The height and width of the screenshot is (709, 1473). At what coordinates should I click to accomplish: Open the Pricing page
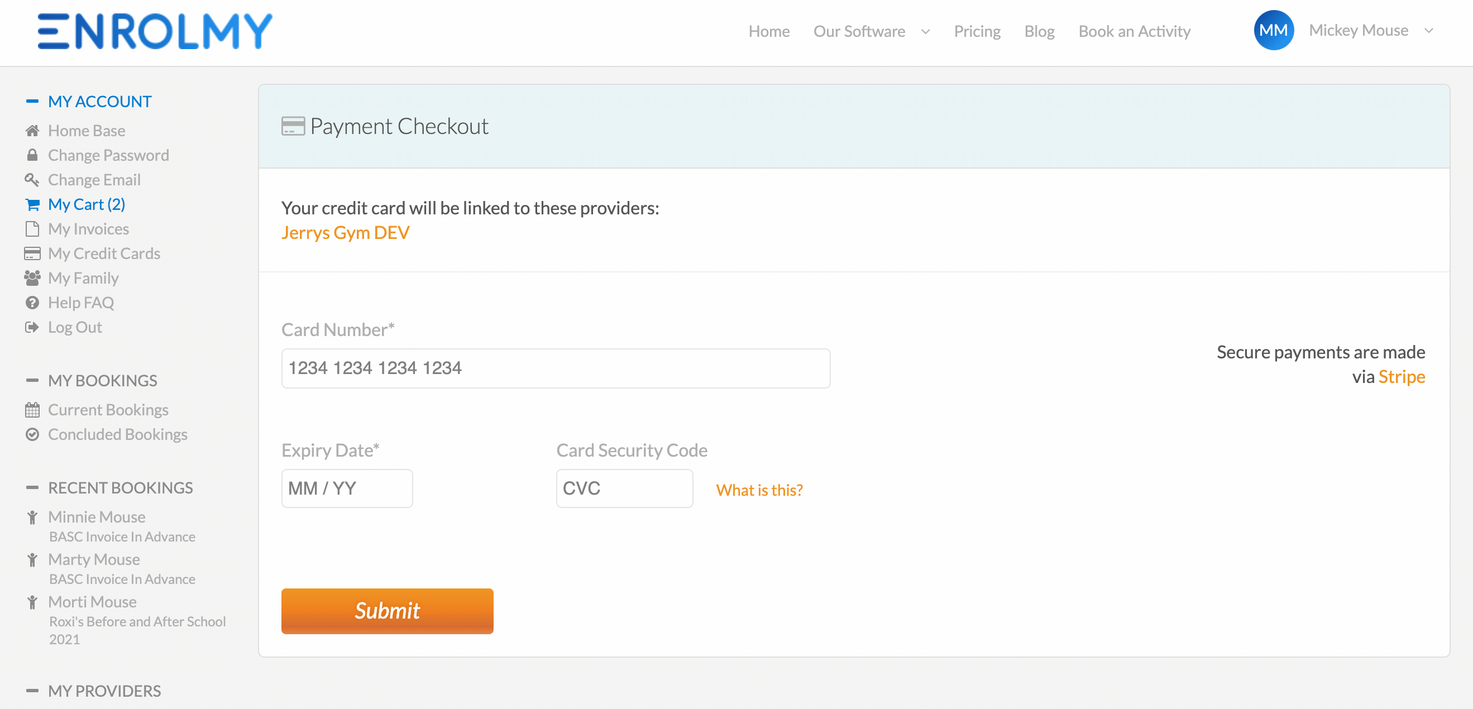click(977, 31)
